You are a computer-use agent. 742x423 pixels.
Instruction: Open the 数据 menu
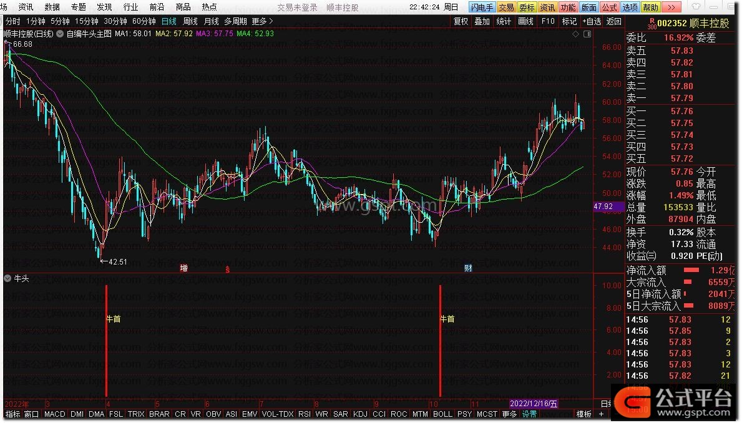[52, 7]
